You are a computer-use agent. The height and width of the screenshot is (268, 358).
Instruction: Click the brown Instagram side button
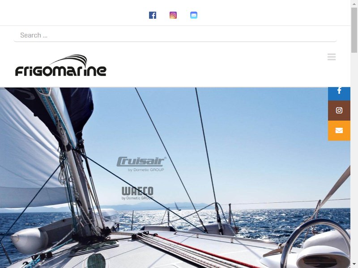coord(339,110)
